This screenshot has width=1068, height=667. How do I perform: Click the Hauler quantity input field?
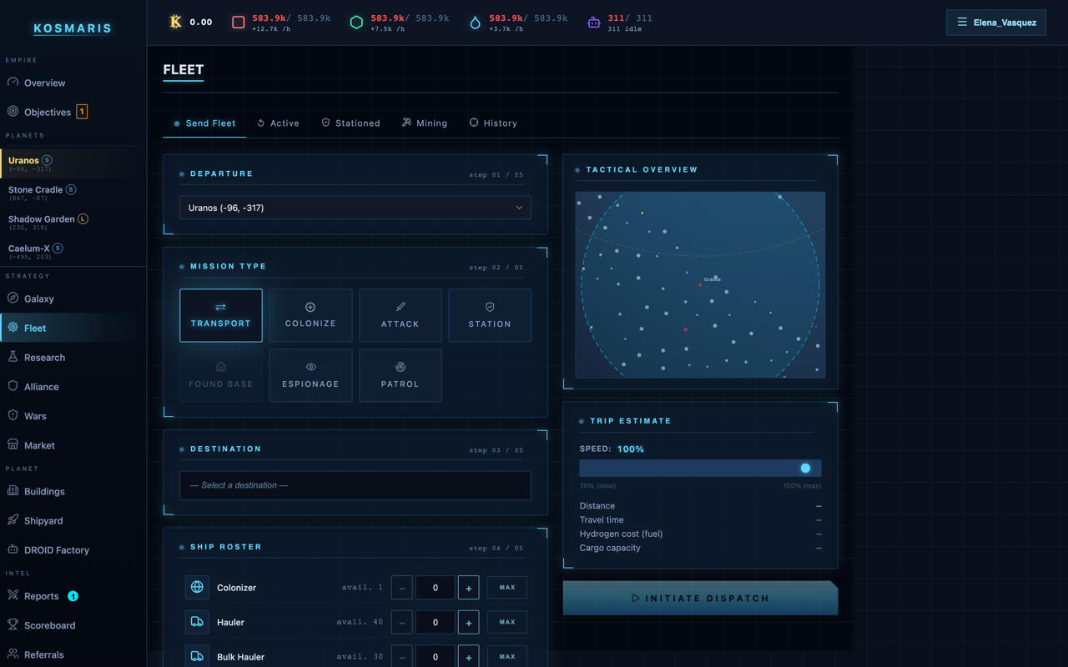click(435, 622)
